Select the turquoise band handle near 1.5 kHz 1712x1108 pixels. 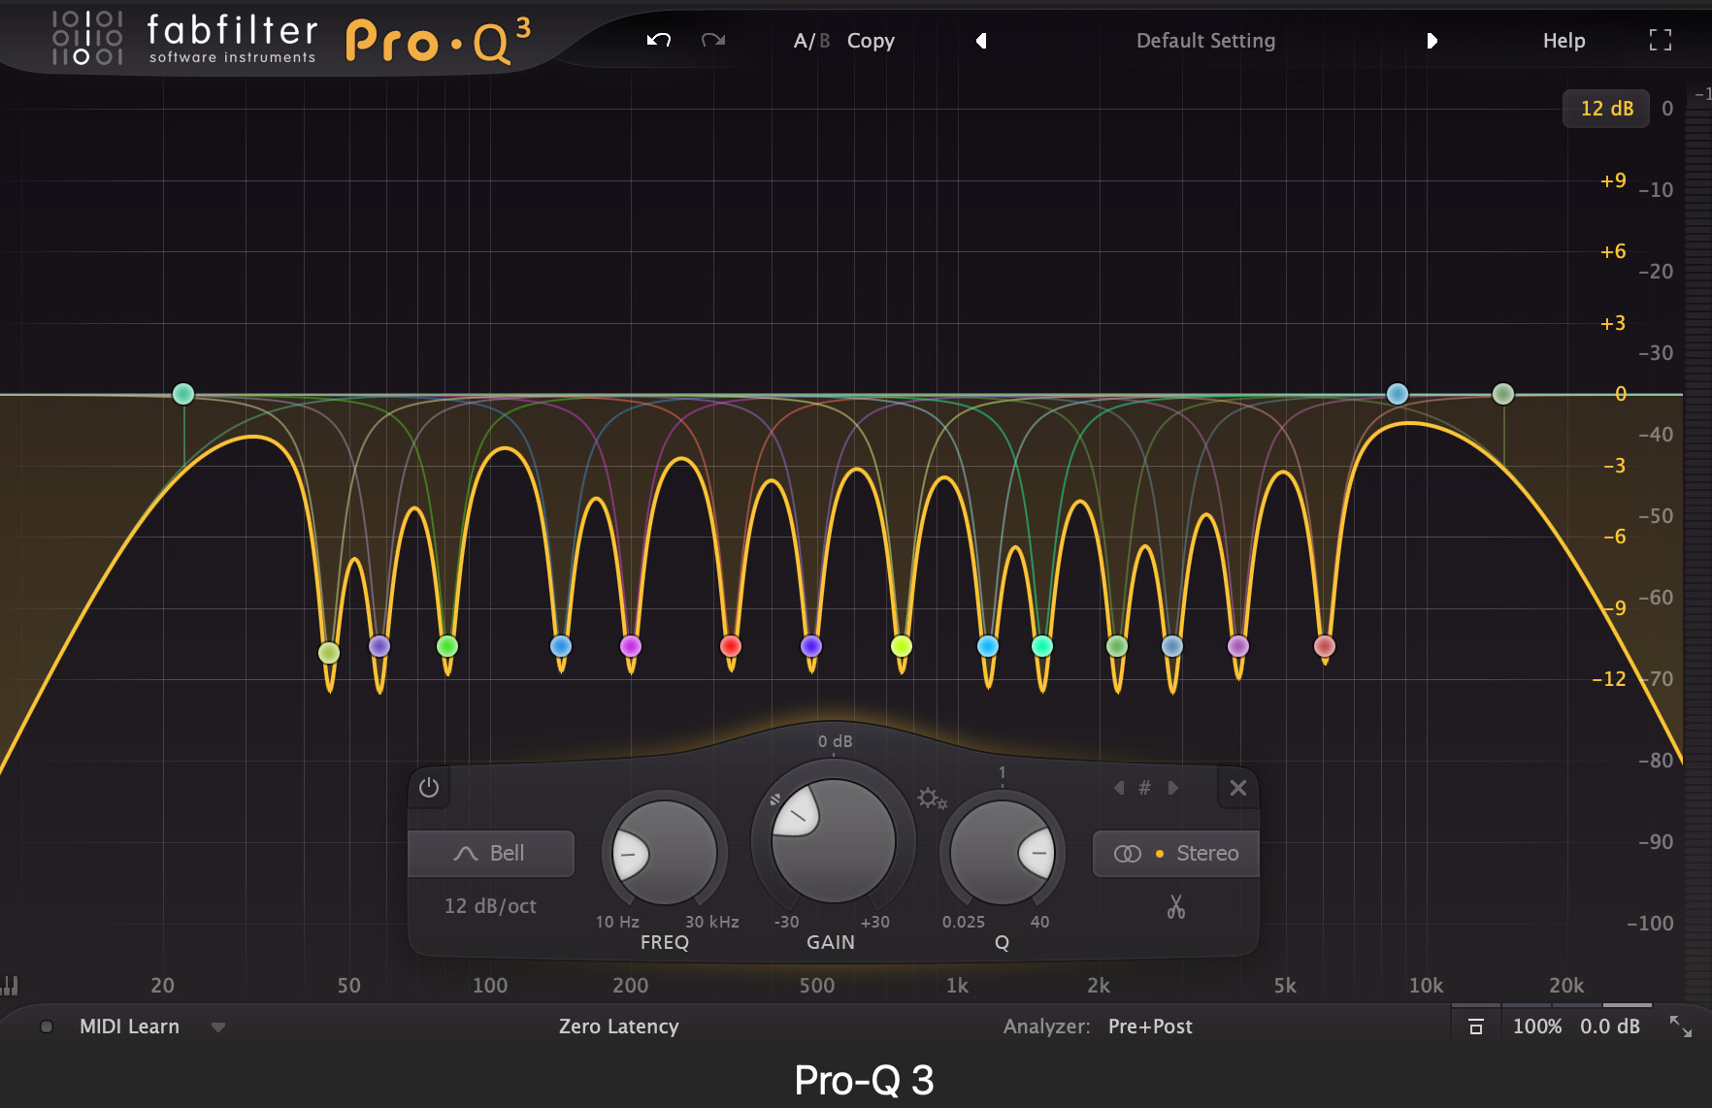[1042, 646]
